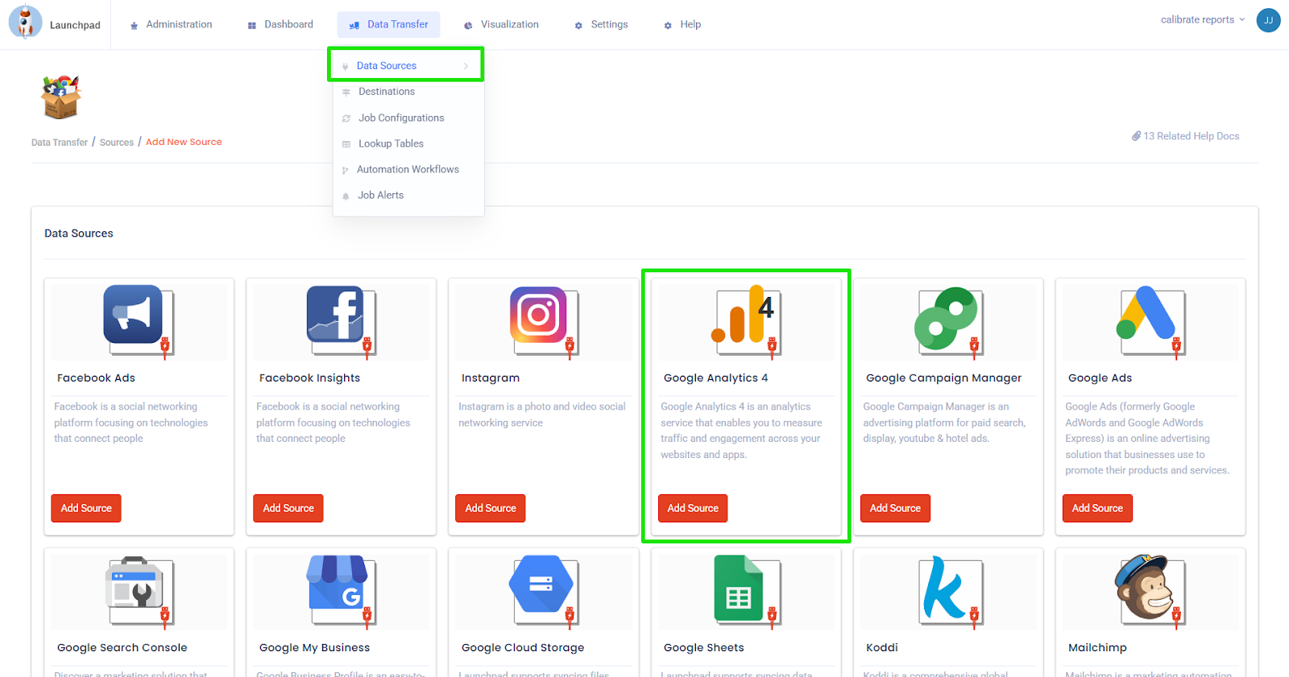Click the data sources box icon above breadcrumbs
Viewport: 1289px width, 677px height.
tap(61, 97)
